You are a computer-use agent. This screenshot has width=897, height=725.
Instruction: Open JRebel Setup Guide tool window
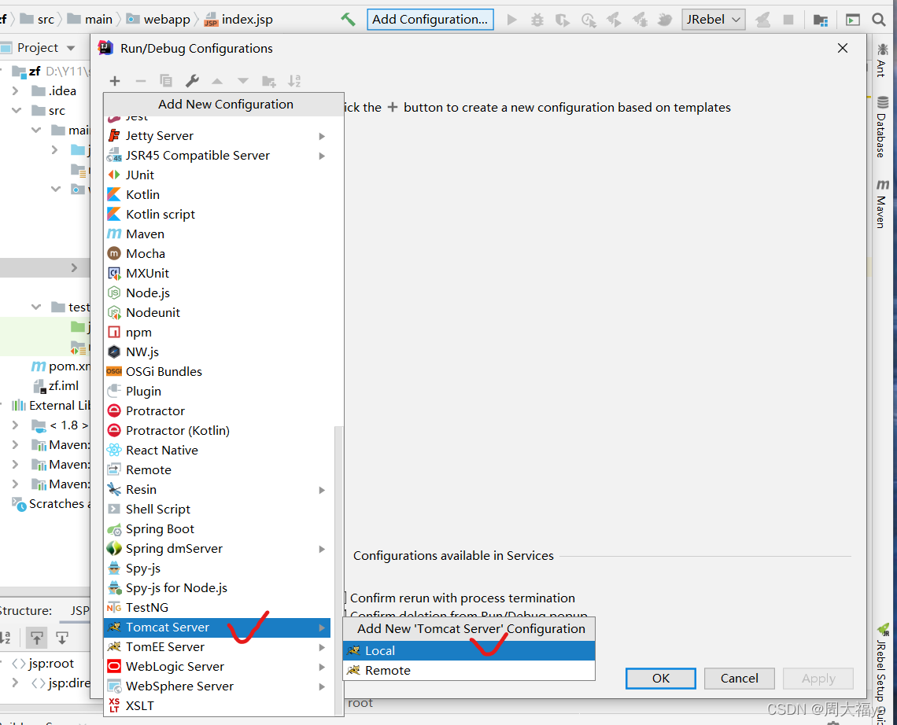[x=881, y=674]
